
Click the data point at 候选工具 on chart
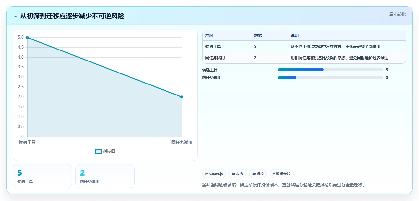point(27,38)
